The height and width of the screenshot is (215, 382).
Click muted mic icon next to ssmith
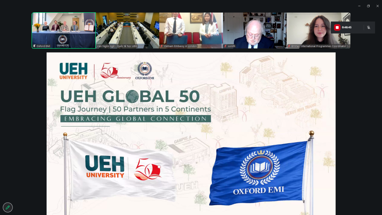[225, 46]
